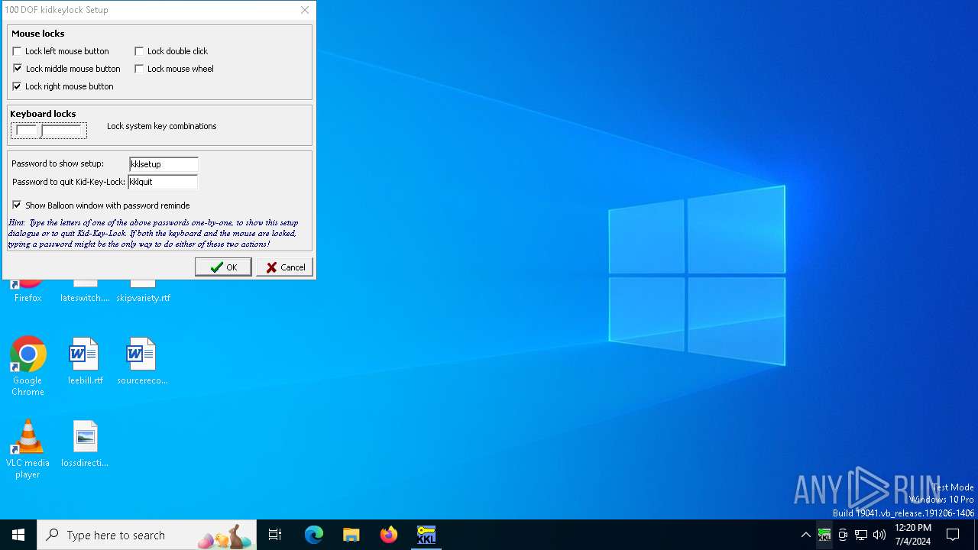Enable Lock left mouse button
This screenshot has width=978, height=550.
pos(17,51)
